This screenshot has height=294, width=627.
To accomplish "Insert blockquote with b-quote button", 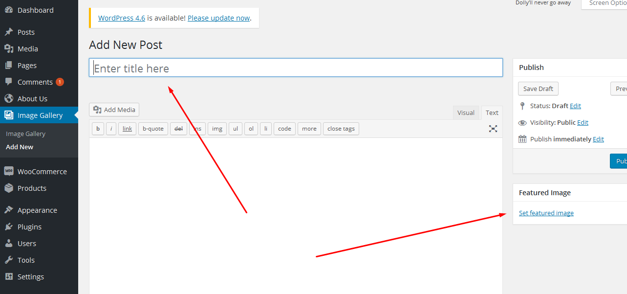I will click(153, 129).
